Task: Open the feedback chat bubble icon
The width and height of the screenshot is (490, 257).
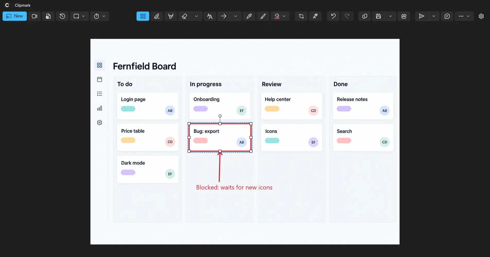Action: [x=447, y=16]
